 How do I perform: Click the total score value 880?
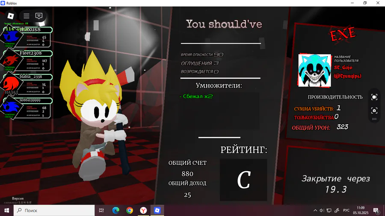[x=187, y=174]
